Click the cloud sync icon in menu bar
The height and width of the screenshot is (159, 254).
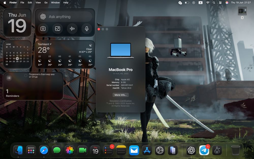180,3
